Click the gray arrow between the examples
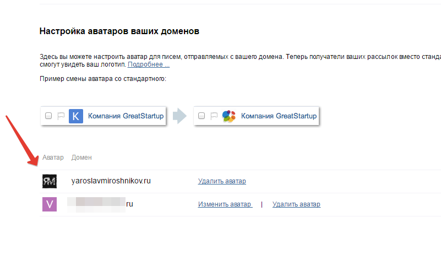 (179, 116)
